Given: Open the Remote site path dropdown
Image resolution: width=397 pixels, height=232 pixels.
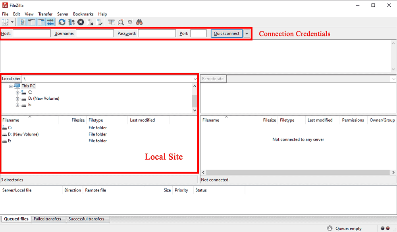Looking at the screenshot, I should (394, 79).
